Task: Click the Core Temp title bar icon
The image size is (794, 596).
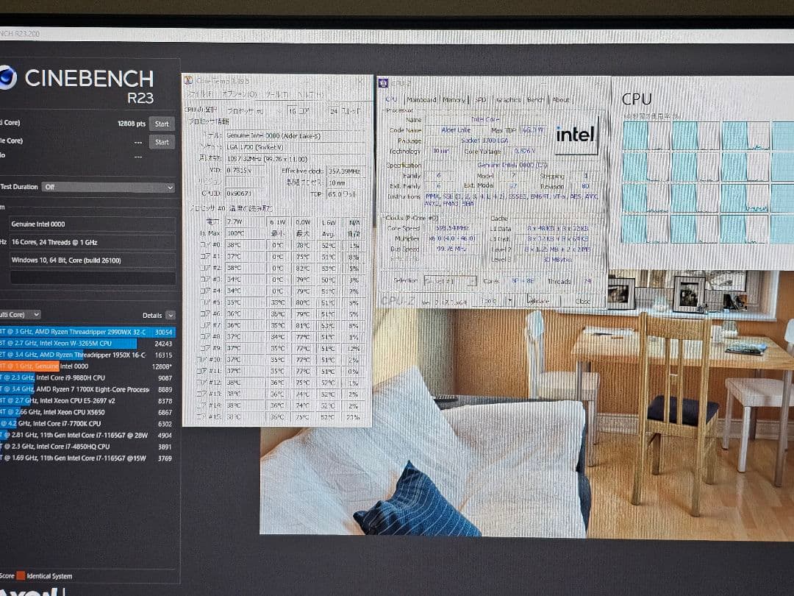Action: point(189,80)
